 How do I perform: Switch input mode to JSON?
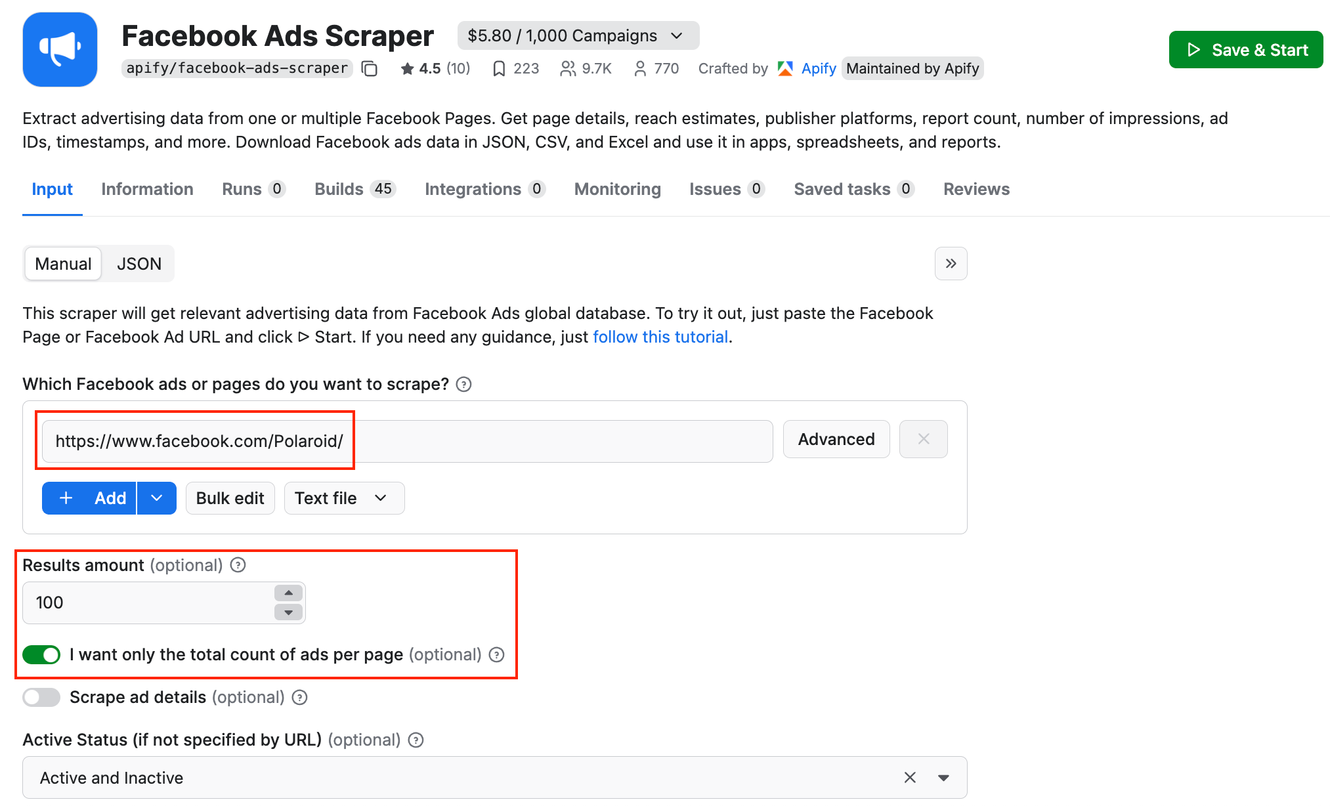(139, 263)
